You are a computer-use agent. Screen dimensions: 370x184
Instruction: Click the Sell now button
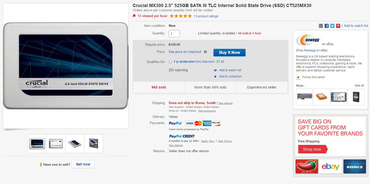tap(83, 164)
